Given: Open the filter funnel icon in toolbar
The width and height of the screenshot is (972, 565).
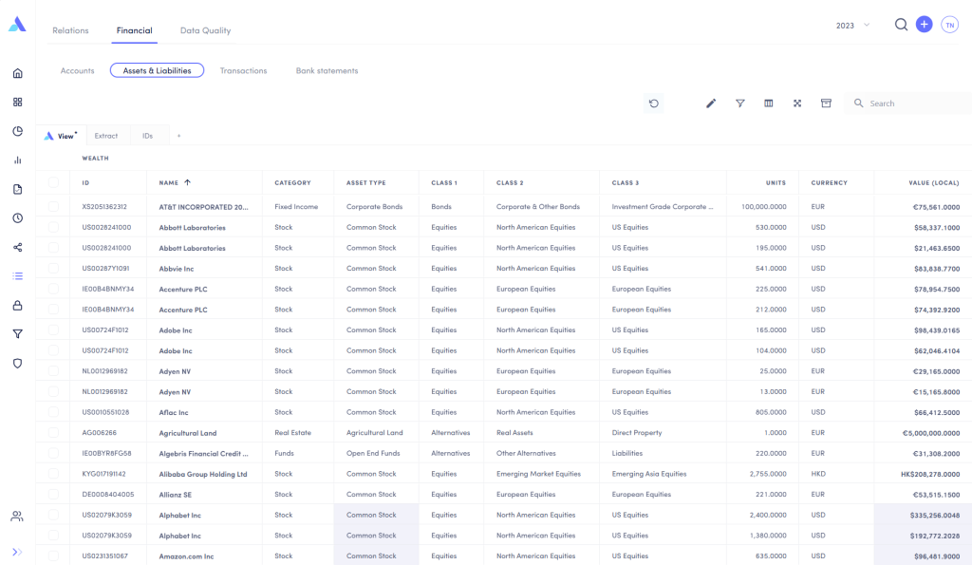Looking at the screenshot, I should pyautogui.click(x=739, y=104).
